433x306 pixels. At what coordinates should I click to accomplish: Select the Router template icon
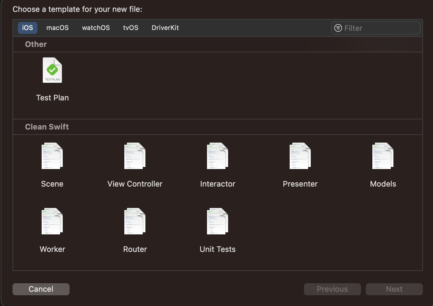point(135,221)
